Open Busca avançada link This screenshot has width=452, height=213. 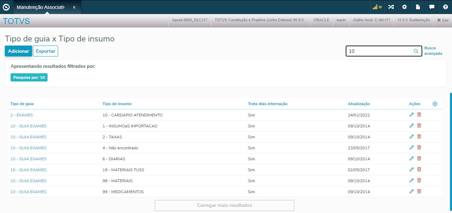(433, 51)
